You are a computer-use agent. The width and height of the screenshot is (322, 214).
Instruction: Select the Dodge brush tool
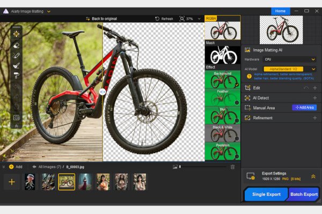pyautogui.click(x=17, y=65)
